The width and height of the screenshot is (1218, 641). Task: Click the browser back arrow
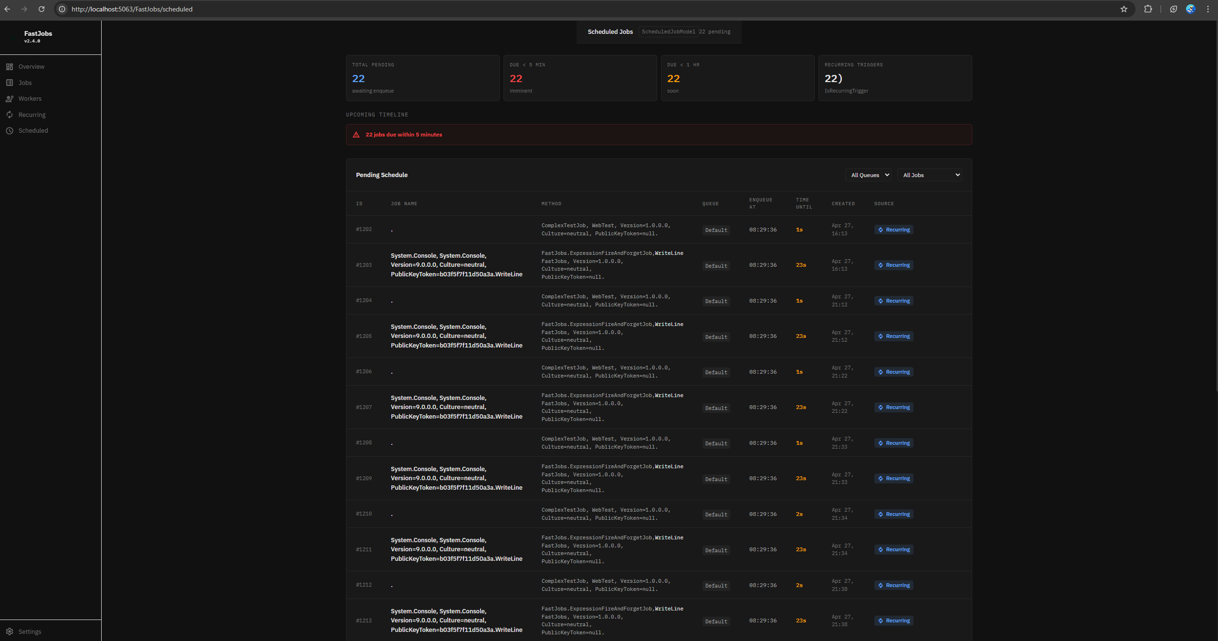pos(7,9)
